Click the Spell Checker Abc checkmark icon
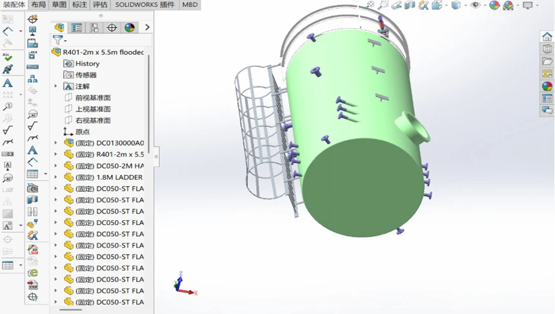Image resolution: width=555 pixels, height=314 pixels. click(x=7, y=57)
